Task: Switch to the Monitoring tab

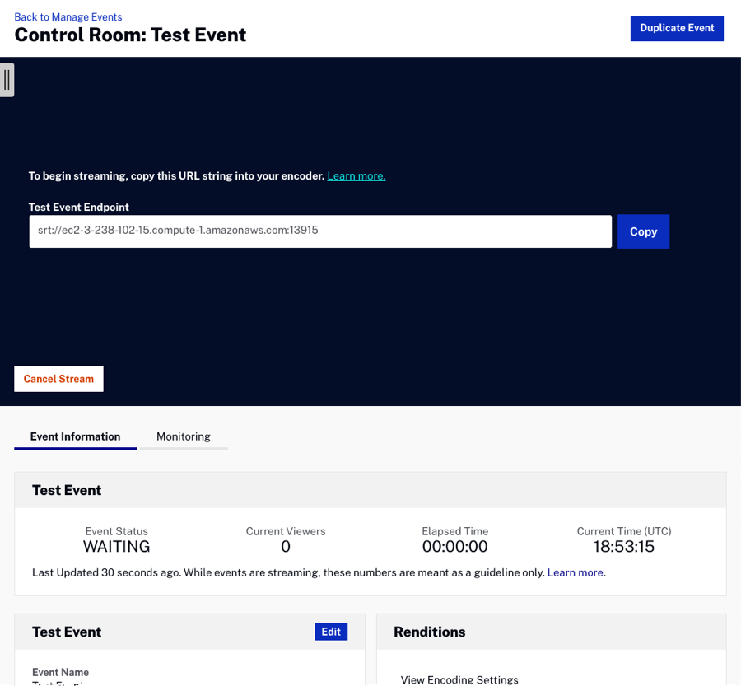Action: click(184, 436)
